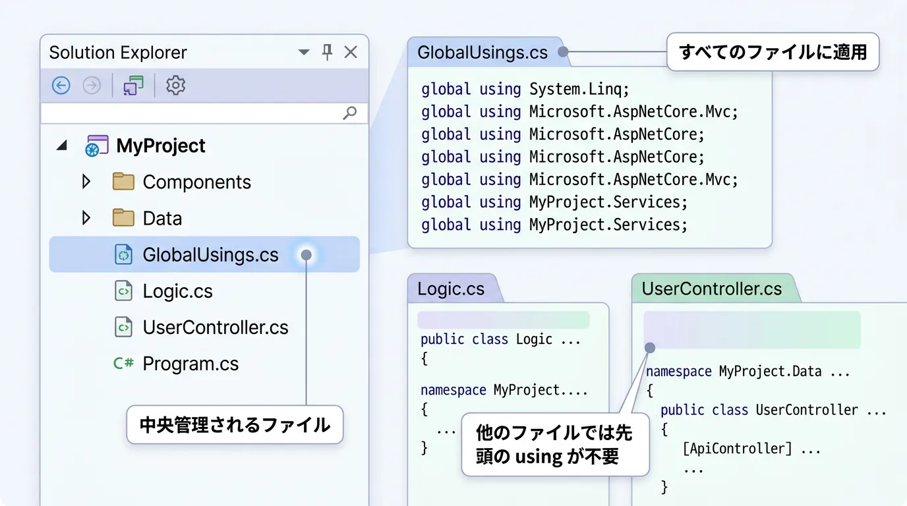907x506 pixels.
Task: Click the Back navigation arrow icon
Action: click(x=61, y=85)
